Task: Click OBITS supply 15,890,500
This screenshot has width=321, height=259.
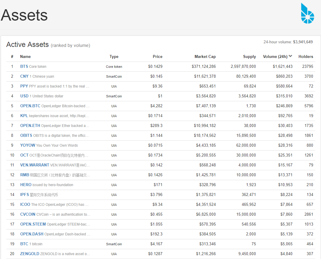Action: pyautogui.click(x=246, y=135)
